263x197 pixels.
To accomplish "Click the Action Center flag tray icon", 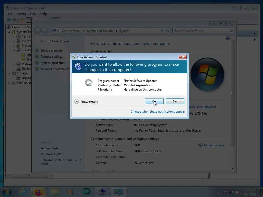I will [x=224, y=192].
